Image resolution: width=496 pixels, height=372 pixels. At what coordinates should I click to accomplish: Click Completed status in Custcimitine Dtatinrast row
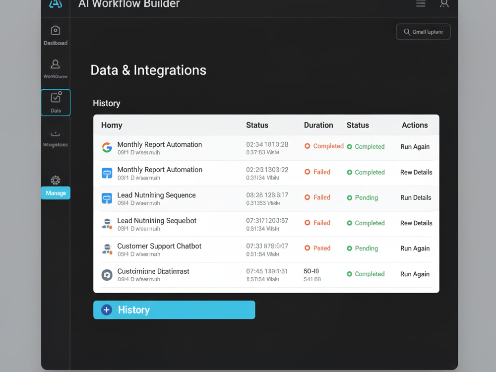pos(366,274)
